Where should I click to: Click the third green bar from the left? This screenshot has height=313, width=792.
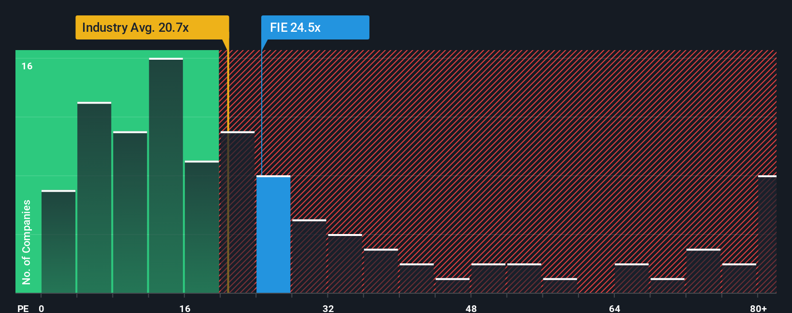(x=130, y=212)
